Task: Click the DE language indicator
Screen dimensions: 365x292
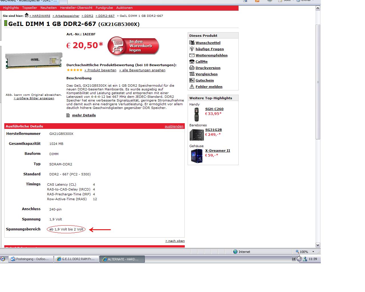Action: 294,259
